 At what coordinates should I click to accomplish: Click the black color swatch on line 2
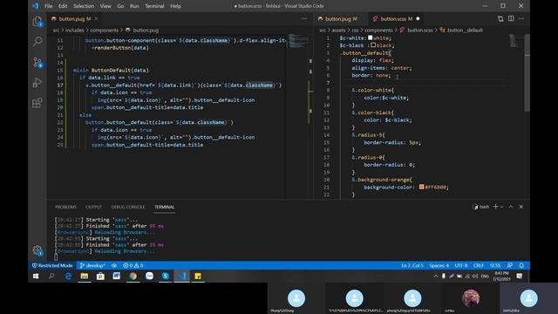(x=373, y=45)
